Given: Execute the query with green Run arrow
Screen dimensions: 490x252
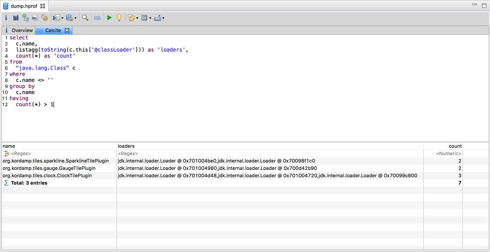Looking at the screenshot, I should (x=109, y=18).
